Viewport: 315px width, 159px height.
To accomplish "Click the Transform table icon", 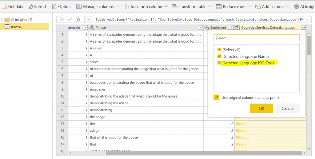I will tap(175, 6).
